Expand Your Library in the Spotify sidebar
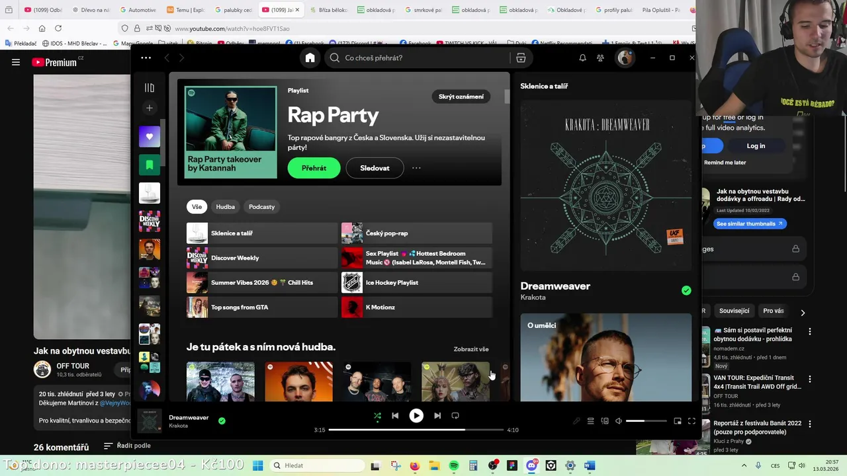847x476 pixels. (150, 88)
